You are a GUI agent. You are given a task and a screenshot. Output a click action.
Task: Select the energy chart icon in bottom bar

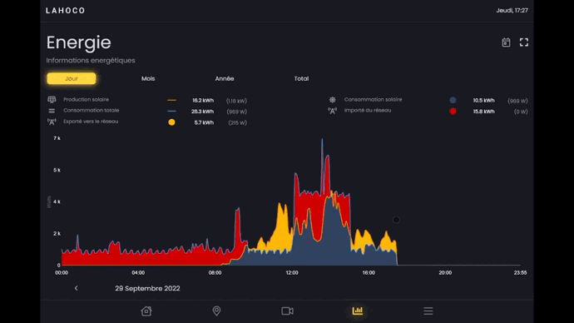click(x=358, y=311)
